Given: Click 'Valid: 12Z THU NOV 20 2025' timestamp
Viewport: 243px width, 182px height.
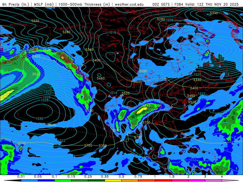Looking at the screenshot, I should click(x=211, y=4).
